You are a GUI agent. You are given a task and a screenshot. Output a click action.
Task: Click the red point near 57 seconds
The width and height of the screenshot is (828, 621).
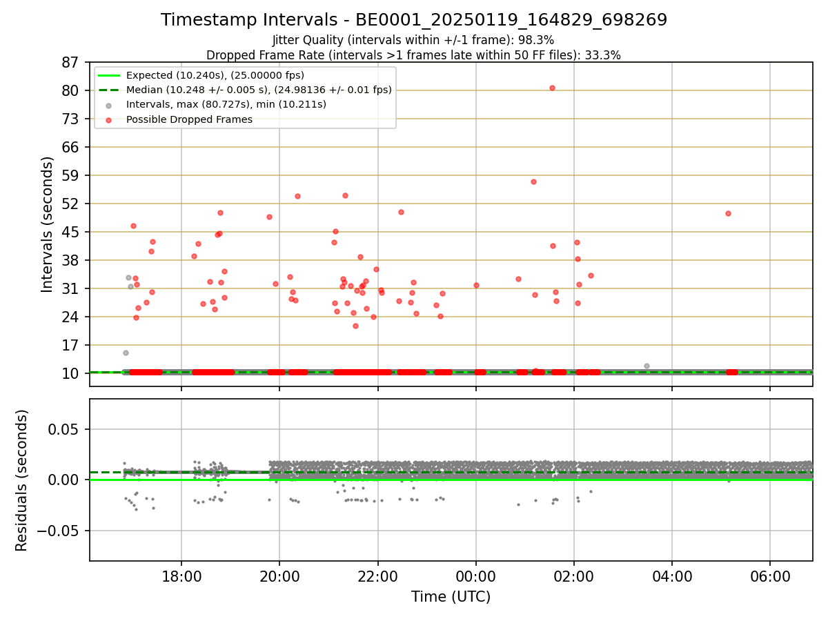point(533,181)
